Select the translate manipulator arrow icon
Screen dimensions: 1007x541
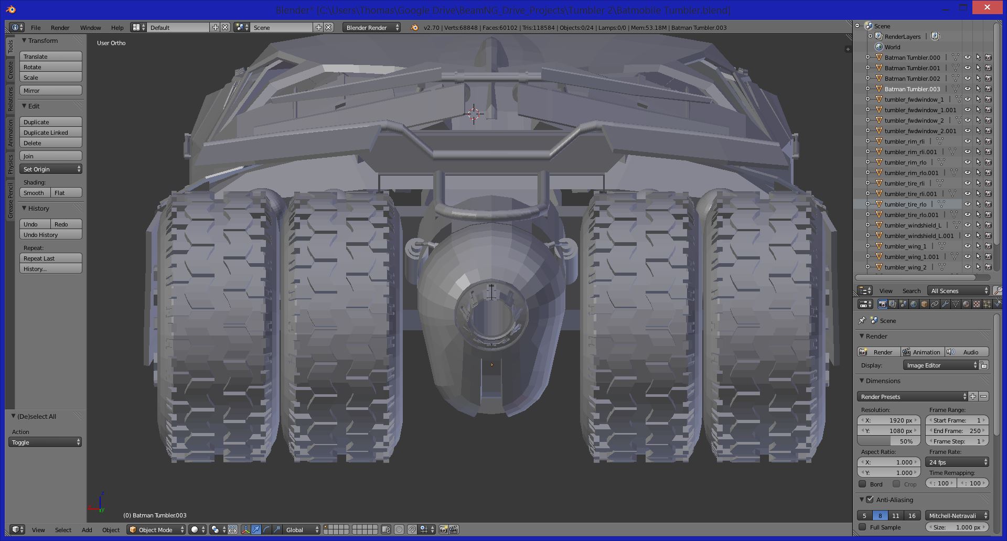click(x=256, y=529)
